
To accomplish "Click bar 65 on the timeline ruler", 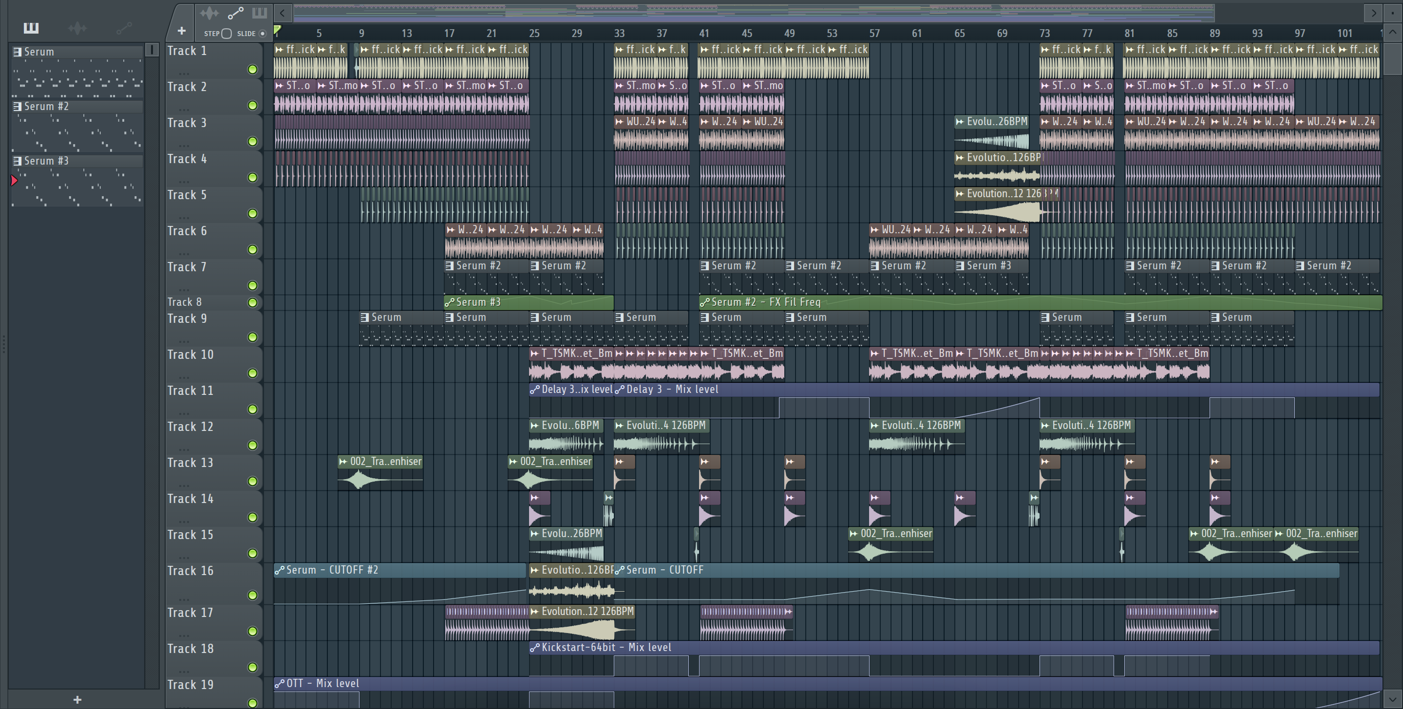I will pyautogui.click(x=959, y=33).
